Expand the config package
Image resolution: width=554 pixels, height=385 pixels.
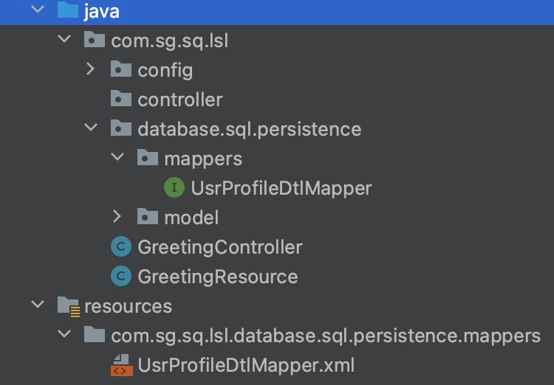click(x=90, y=70)
